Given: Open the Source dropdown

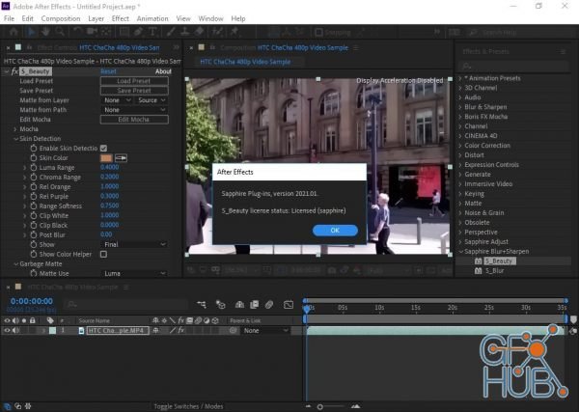Looking at the screenshot, I should [152, 100].
